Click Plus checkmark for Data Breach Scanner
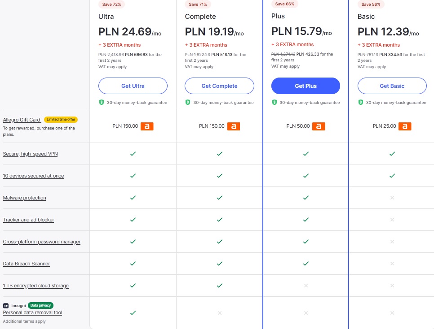434x329 pixels. pyautogui.click(x=306, y=264)
